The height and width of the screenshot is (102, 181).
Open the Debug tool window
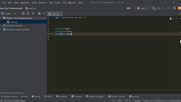pyautogui.click(x=36, y=96)
